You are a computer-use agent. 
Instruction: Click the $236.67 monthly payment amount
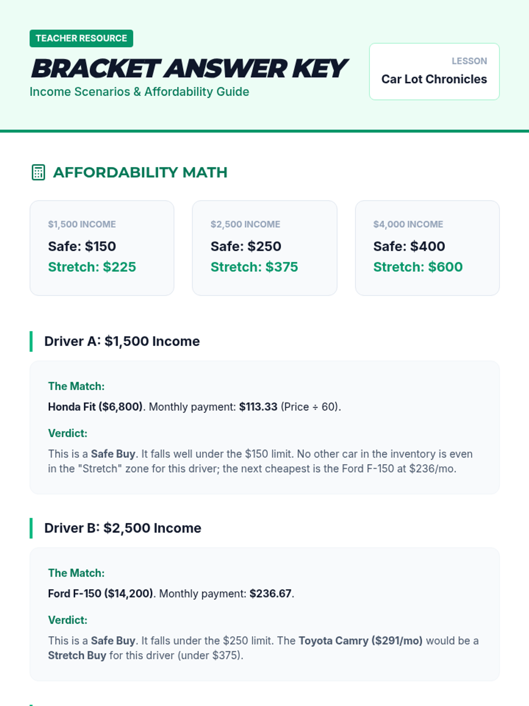coord(270,593)
